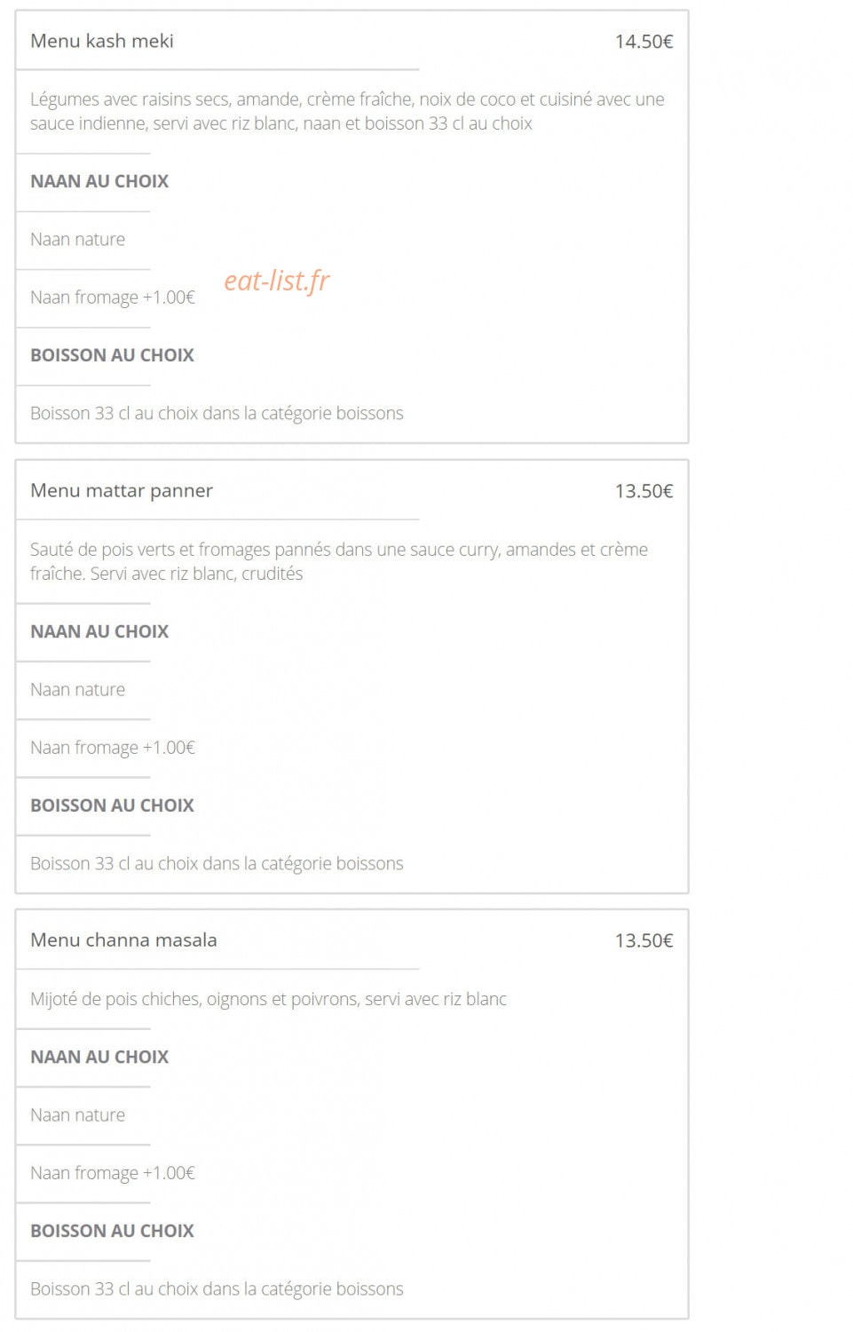The height and width of the screenshot is (1332, 853).
Task: Open the Menu kash meki title
Action: [x=102, y=41]
